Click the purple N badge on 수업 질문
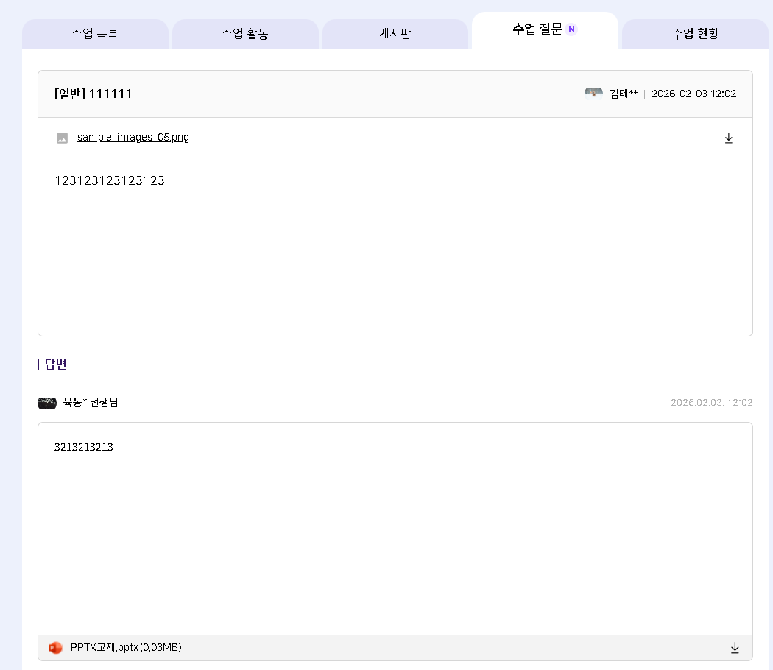The image size is (773, 670). 572,29
